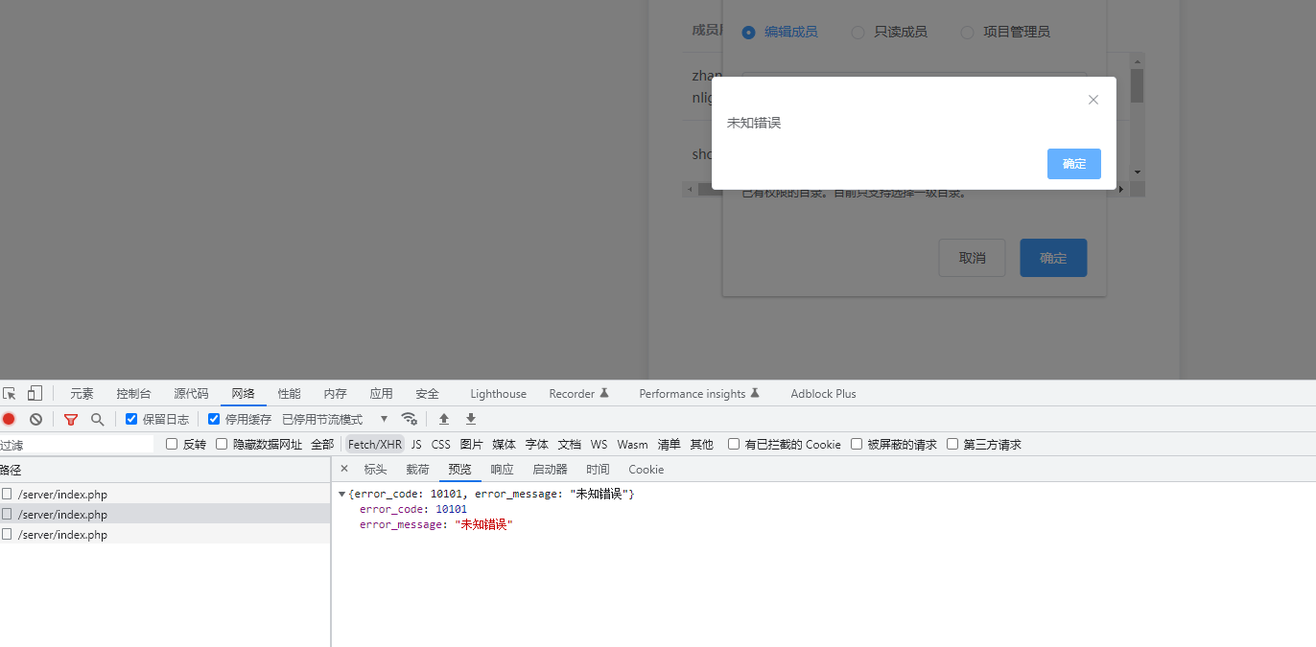Open the Recorder tab
Viewport: 1316px width, 647px height.
578,393
